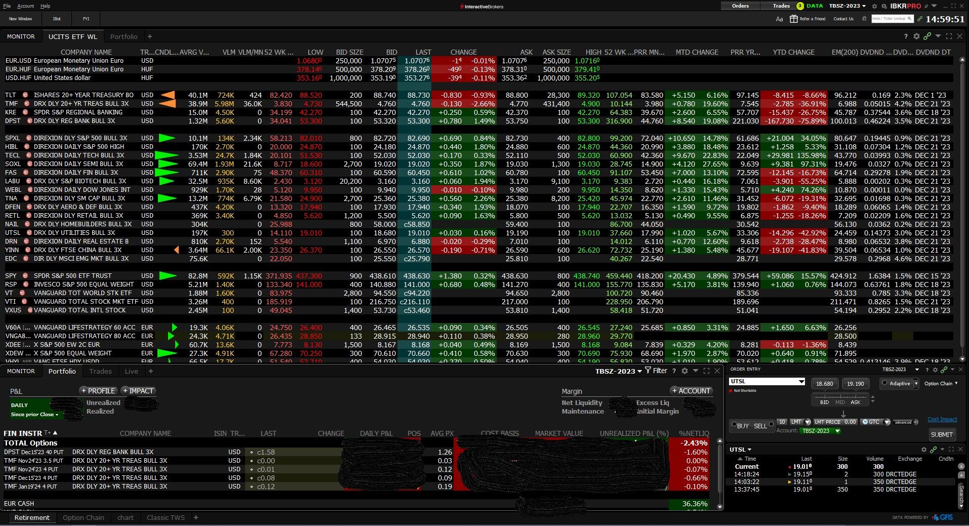
Task: Open the Option Chain bottom workspace tab
Action: click(84, 517)
